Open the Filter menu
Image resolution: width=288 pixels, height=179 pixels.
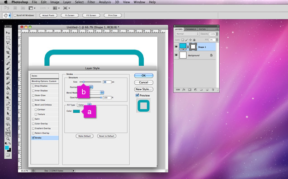pyautogui.click(x=91, y=2)
